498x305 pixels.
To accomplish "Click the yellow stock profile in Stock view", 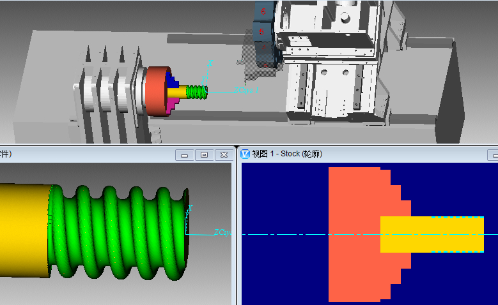I will coord(428,234).
